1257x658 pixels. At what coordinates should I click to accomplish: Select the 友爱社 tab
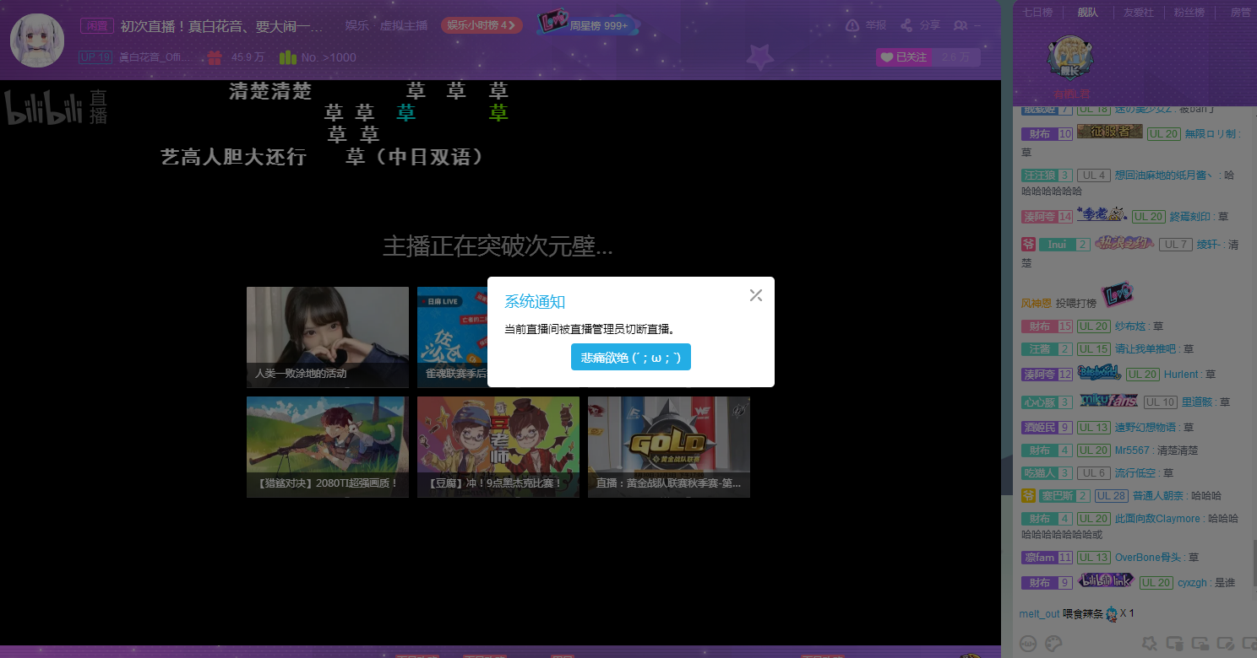(1138, 13)
